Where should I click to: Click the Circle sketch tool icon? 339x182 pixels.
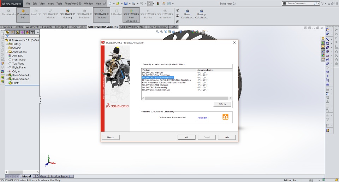[328, 51]
